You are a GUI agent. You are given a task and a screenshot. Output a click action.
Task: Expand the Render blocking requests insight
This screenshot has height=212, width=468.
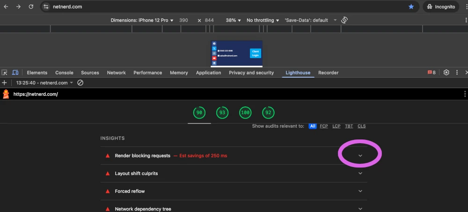pos(360,155)
